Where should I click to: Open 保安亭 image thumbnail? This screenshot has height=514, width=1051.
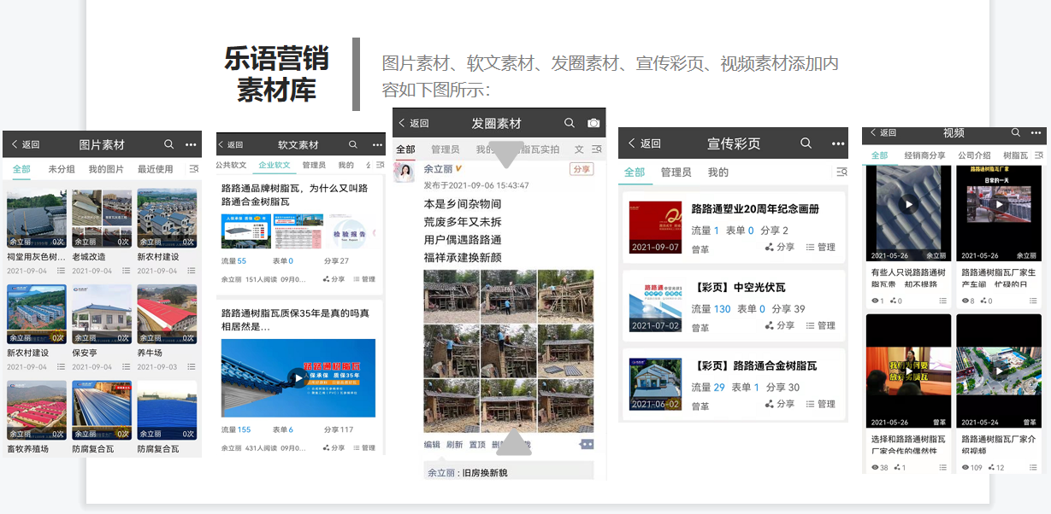click(102, 314)
